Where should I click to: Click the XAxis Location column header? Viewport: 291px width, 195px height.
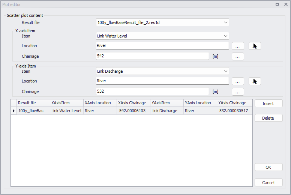100,103
